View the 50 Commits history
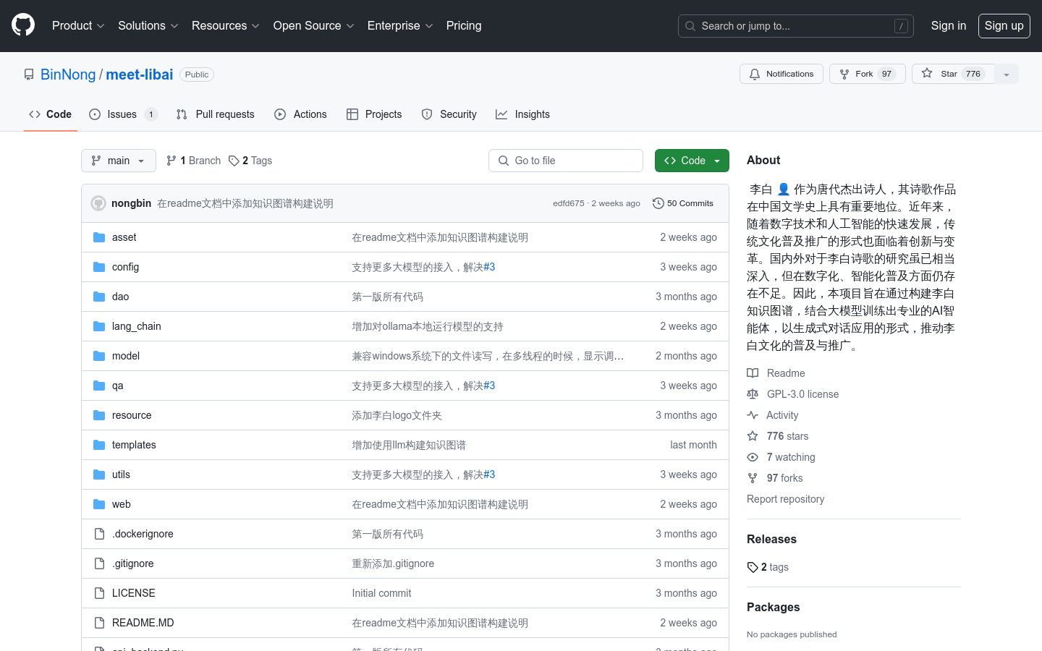The width and height of the screenshot is (1042, 651). pos(683,203)
